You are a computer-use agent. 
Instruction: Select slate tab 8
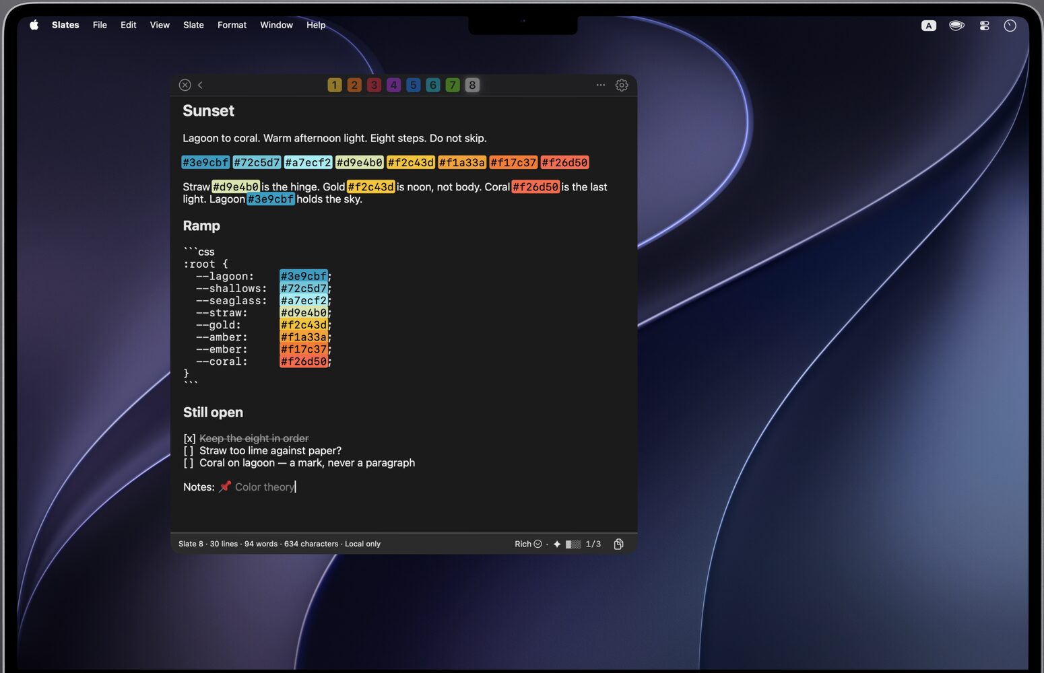(x=472, y=85)
